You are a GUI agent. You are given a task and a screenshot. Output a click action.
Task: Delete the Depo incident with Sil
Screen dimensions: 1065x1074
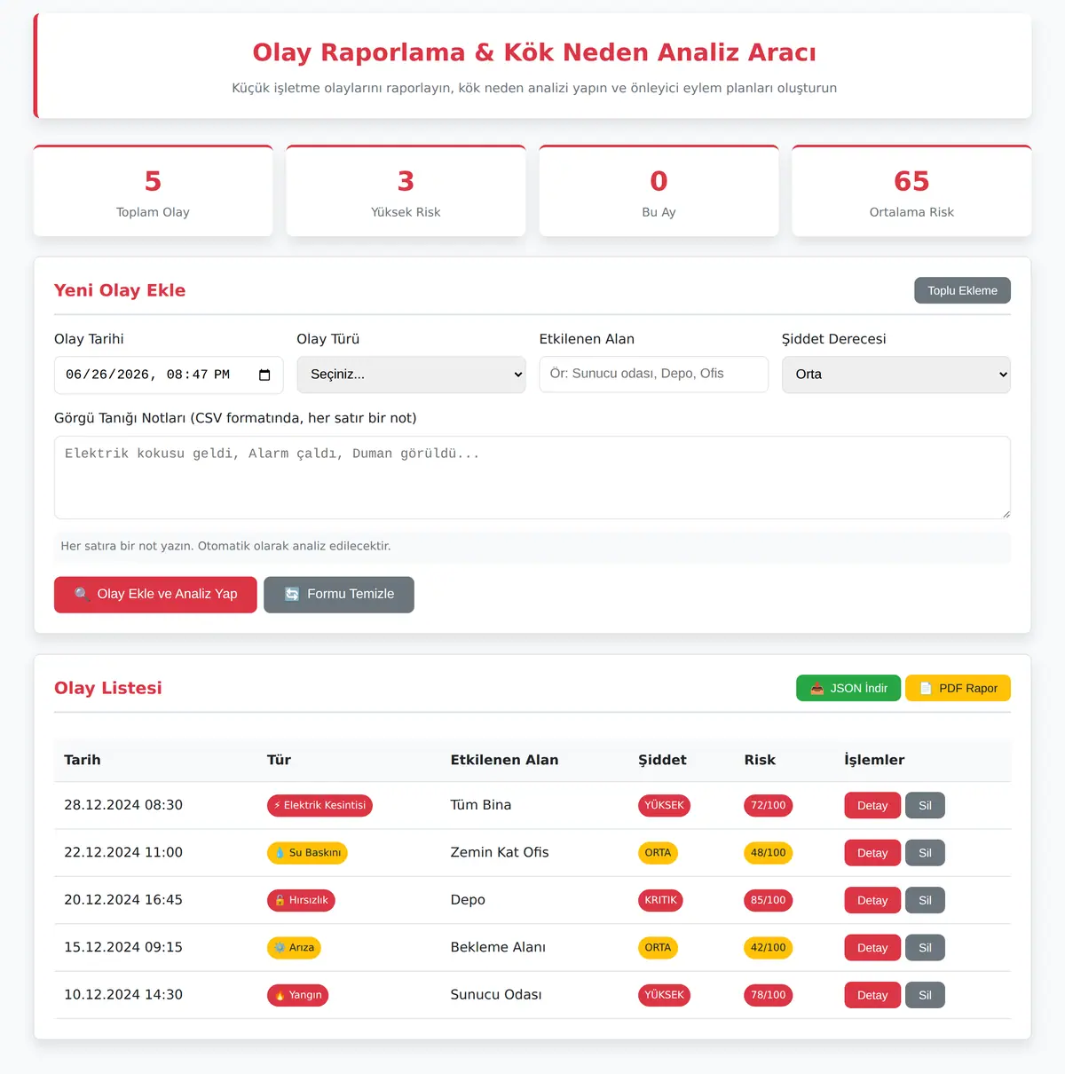[925, 900]
